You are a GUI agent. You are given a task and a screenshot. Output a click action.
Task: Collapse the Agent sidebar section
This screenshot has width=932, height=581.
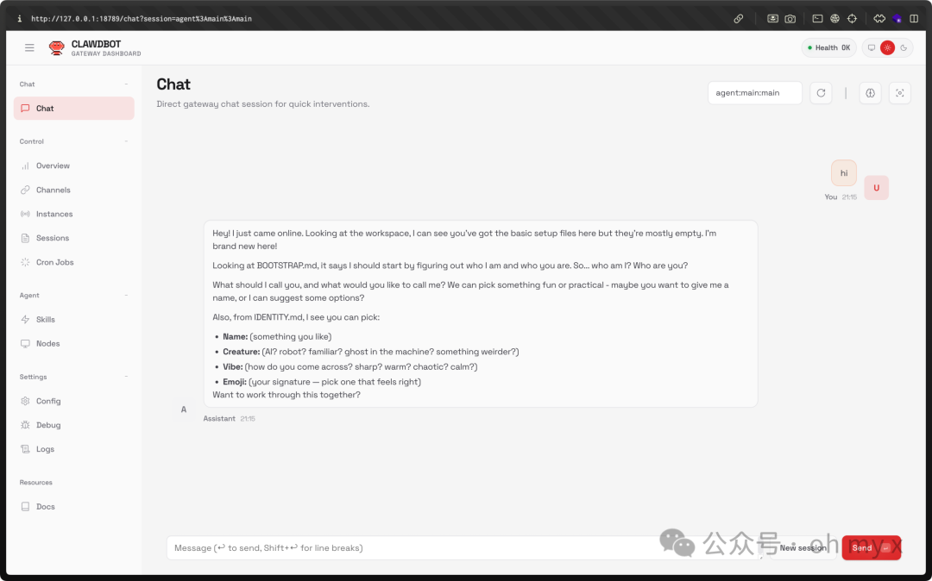[127, 296]
